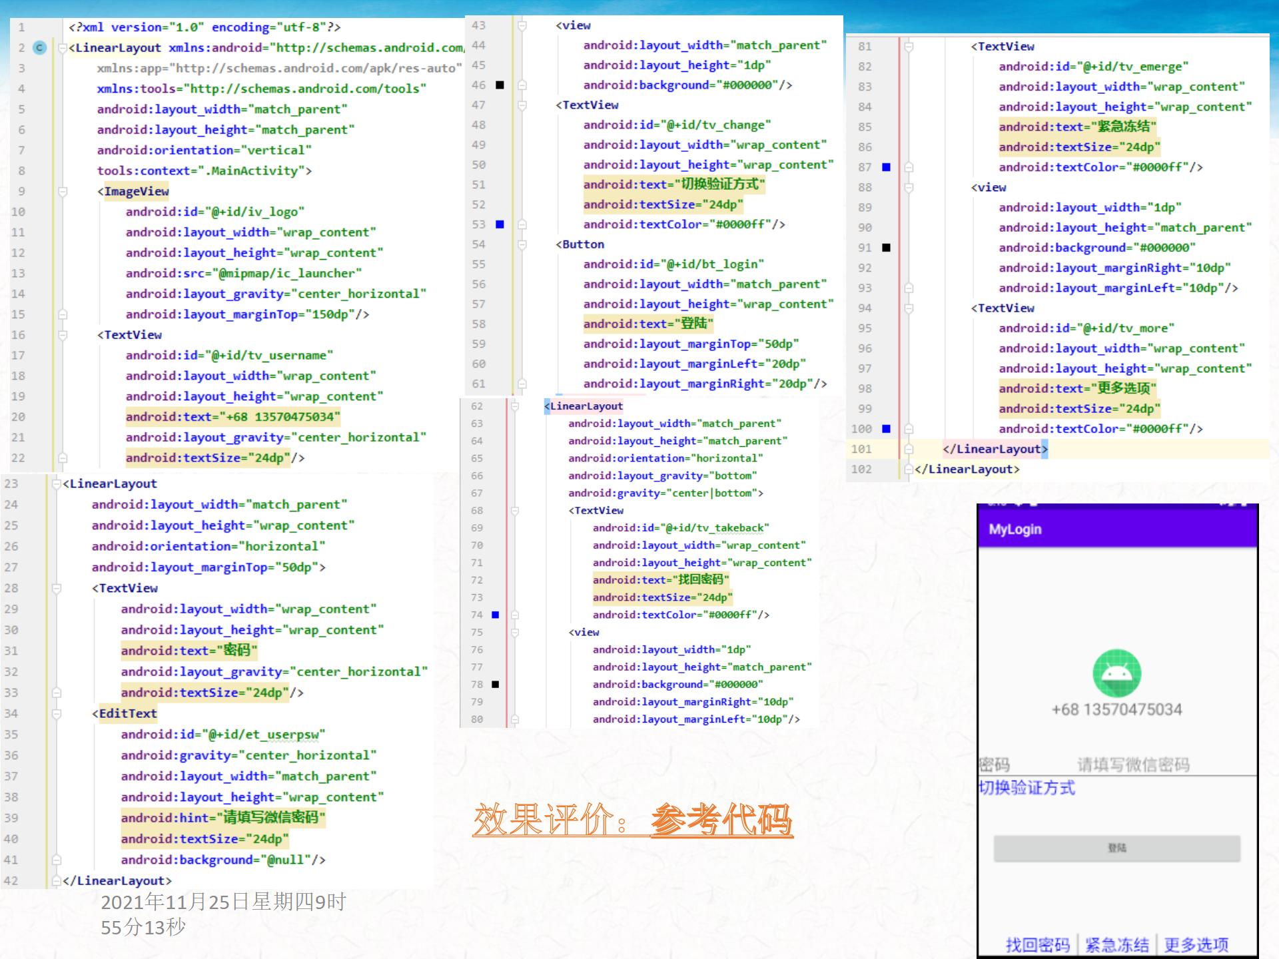
Task: Click black color swatch at line 46
Action: point(500,85)
